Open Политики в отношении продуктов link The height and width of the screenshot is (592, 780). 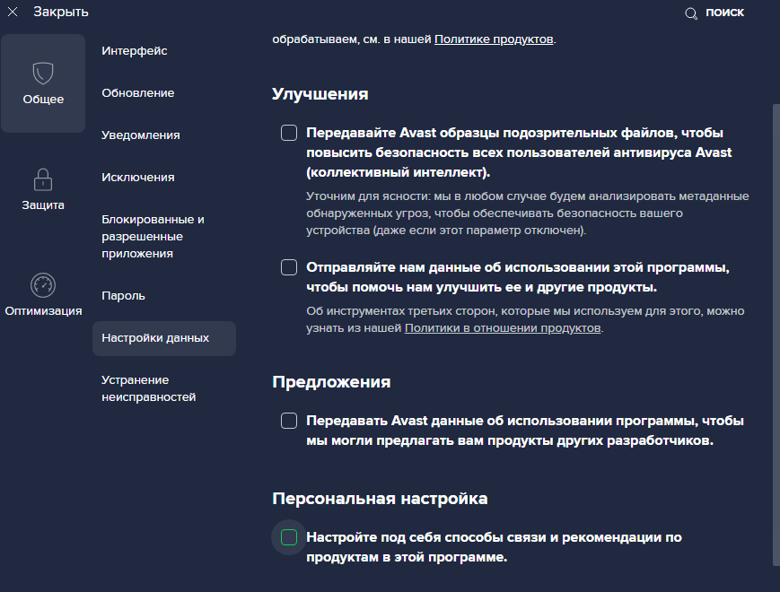[503, 328]
